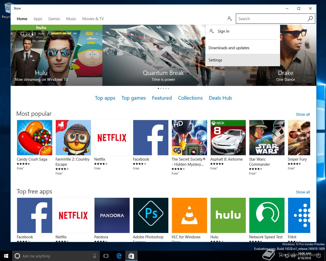Open Sniper Fury game tile

tap(299, 138)
